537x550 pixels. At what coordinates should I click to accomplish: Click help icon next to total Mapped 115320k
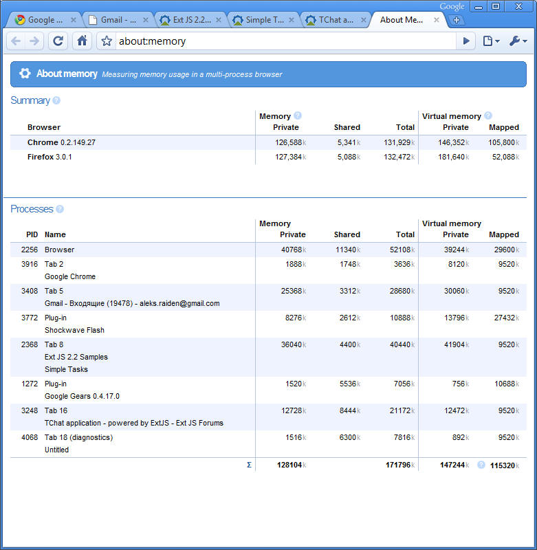481,465
